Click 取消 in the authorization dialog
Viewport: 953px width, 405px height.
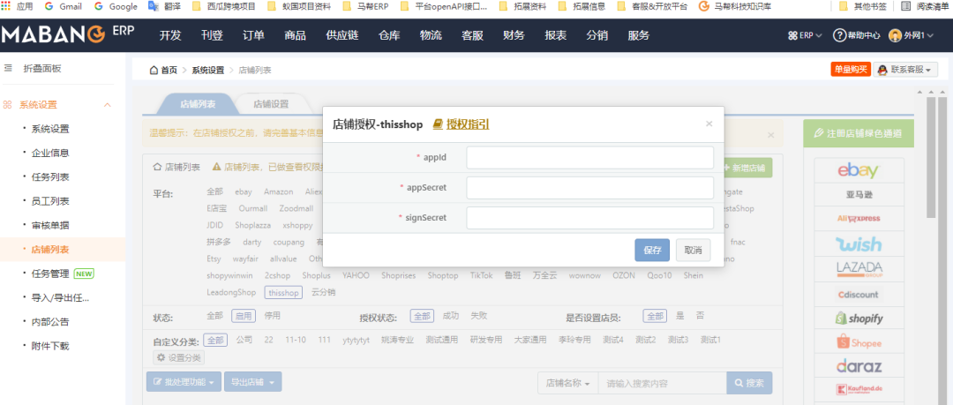(693, 250)
